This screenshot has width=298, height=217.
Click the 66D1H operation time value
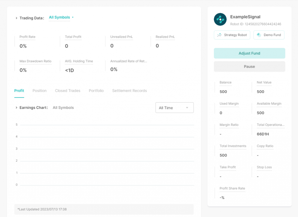tap(263, 134)
